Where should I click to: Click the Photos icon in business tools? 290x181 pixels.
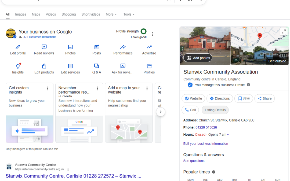pos(70,47)
